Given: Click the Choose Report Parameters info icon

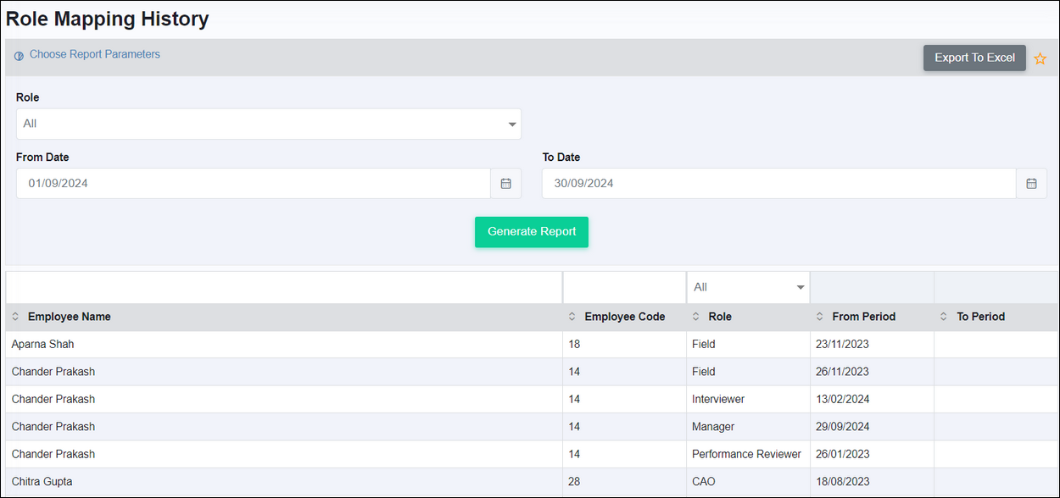Looking at the screenshot, I should click(x=19, y=56).
